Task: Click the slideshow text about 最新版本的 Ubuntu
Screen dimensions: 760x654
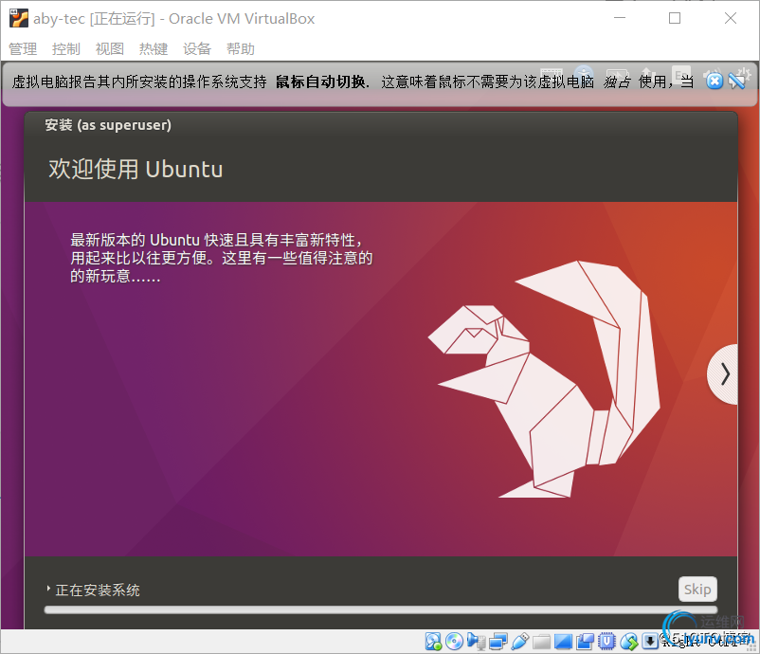Action: click(x=222, y=258)
